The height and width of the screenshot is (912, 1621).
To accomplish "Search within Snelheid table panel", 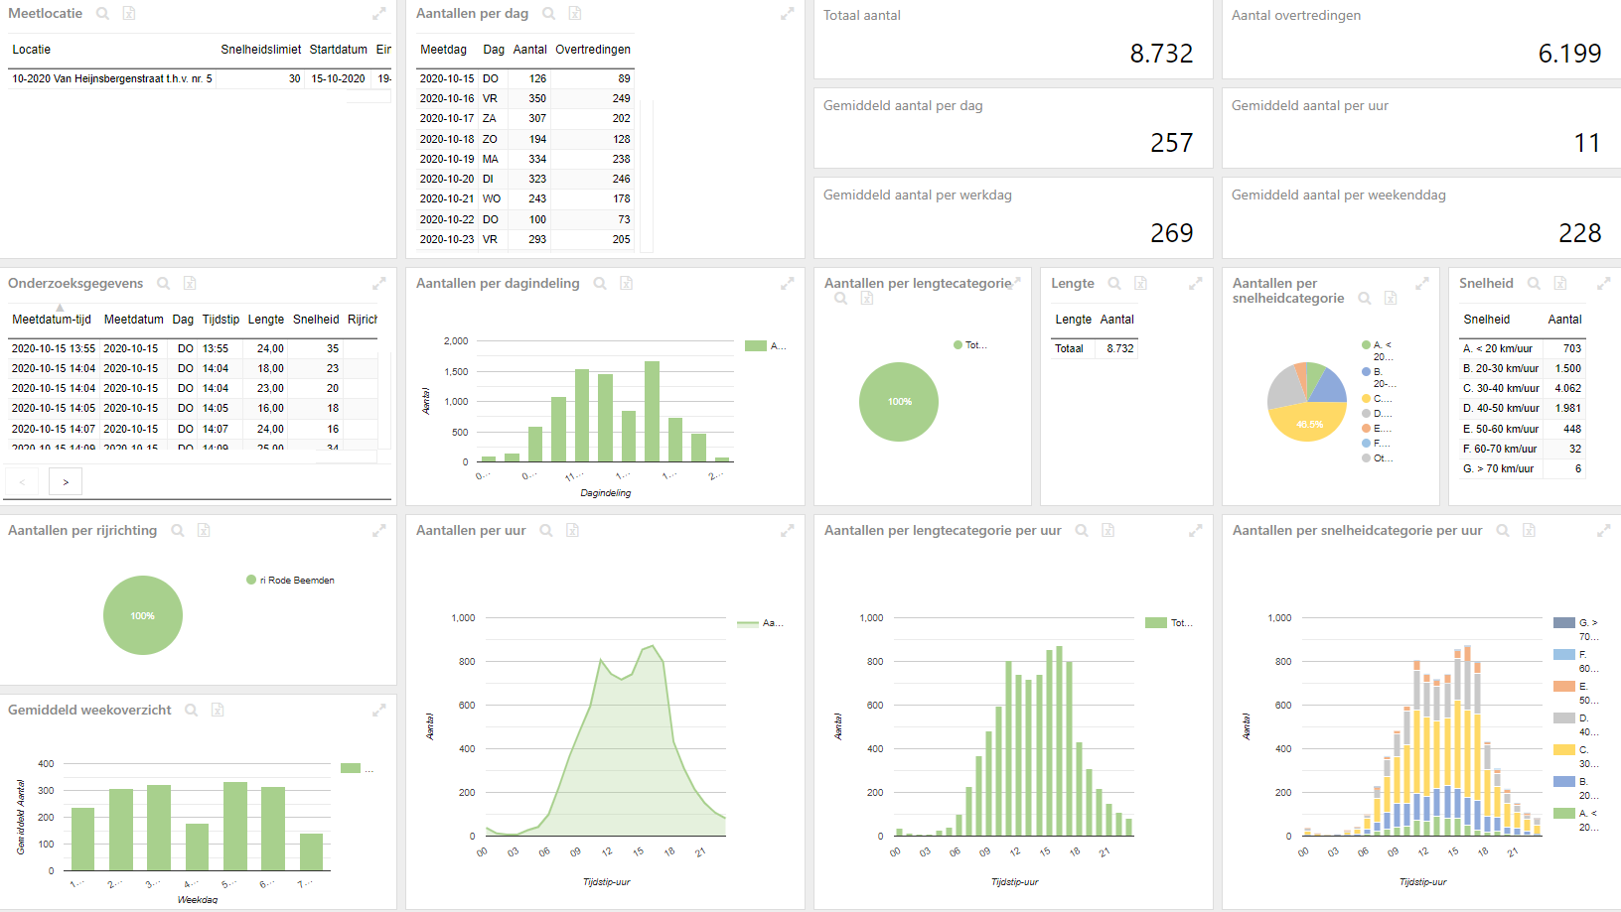I will 1534,284.
